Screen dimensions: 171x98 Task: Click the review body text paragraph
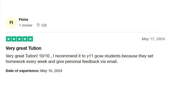click(80, 59)
